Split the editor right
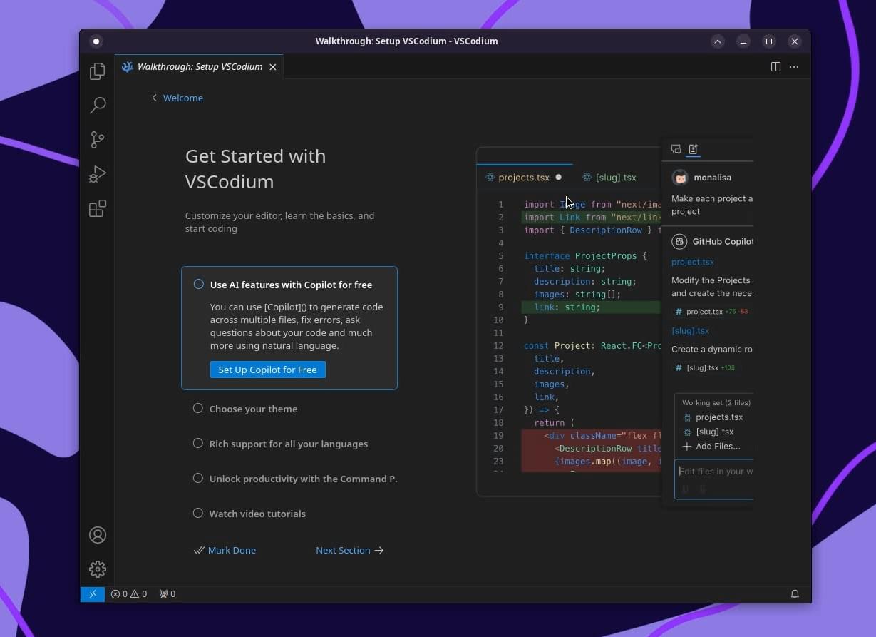 [x=775, y=66]
